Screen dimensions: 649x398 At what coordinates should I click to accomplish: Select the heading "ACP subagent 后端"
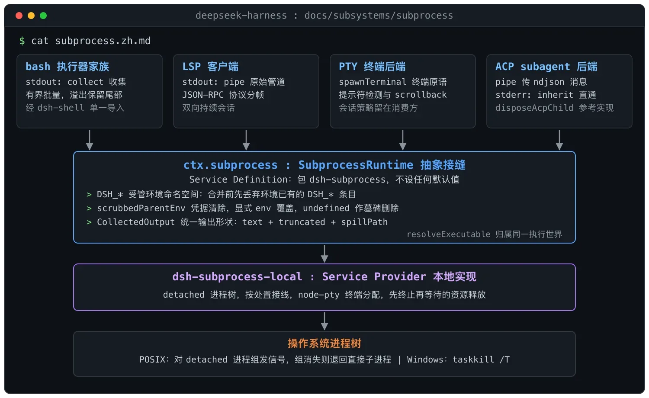point(546,67)
